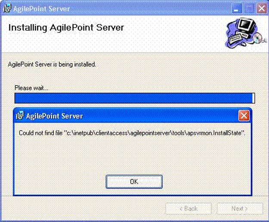Click the installer window's title bar icon

(7, 8)
